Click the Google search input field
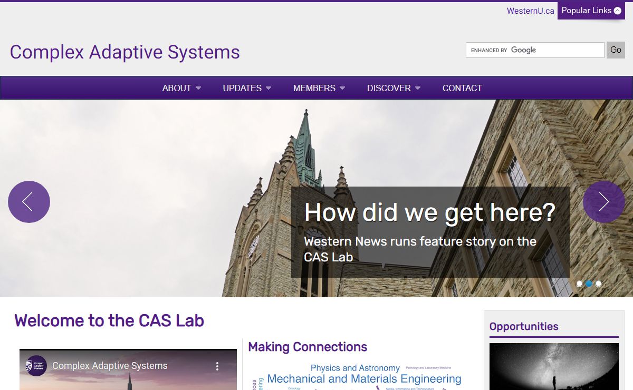633x390 pixels. pos(535,50)
